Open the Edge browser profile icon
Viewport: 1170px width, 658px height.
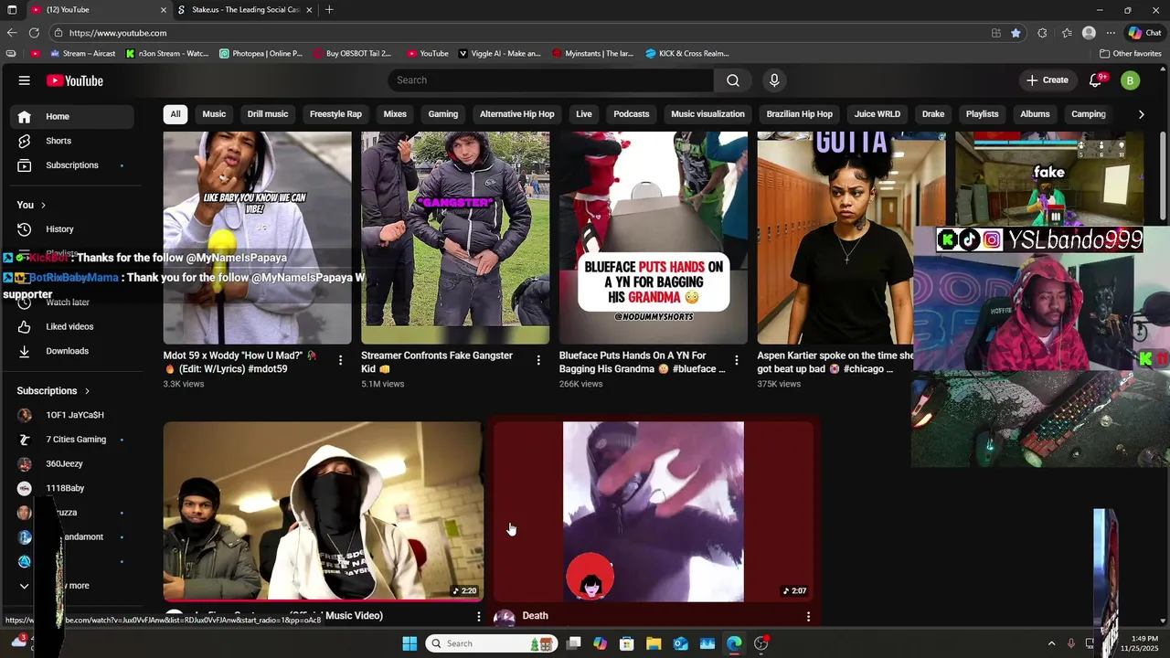[1089, 33]
